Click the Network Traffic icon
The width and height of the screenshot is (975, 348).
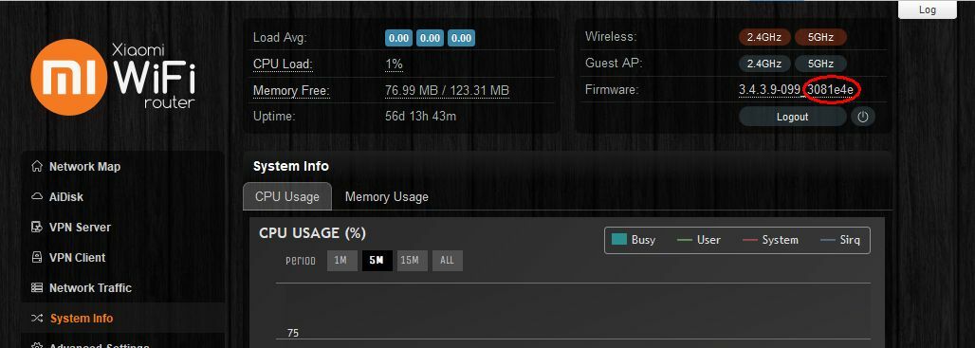tap(37, 287)
